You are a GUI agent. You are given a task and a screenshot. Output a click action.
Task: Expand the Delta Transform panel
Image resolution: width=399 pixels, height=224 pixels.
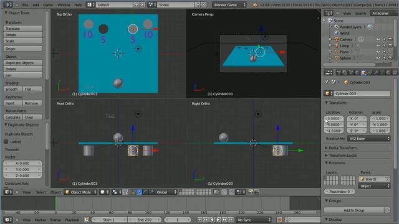(x=342, y=148)
